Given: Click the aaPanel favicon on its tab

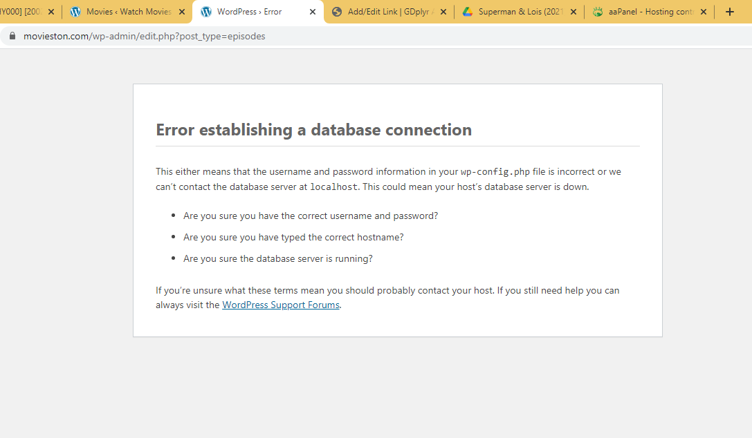Looking at the screenshot, I should pyautogui.click(x=598, y=12).
